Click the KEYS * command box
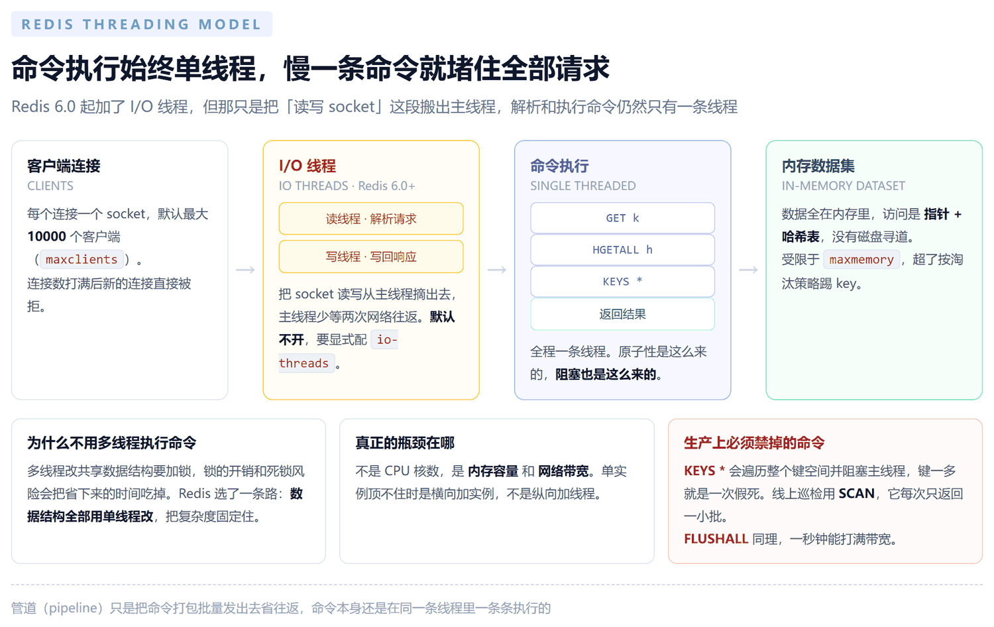This screenshot has width=994, height=627. [x=622, y=282]
